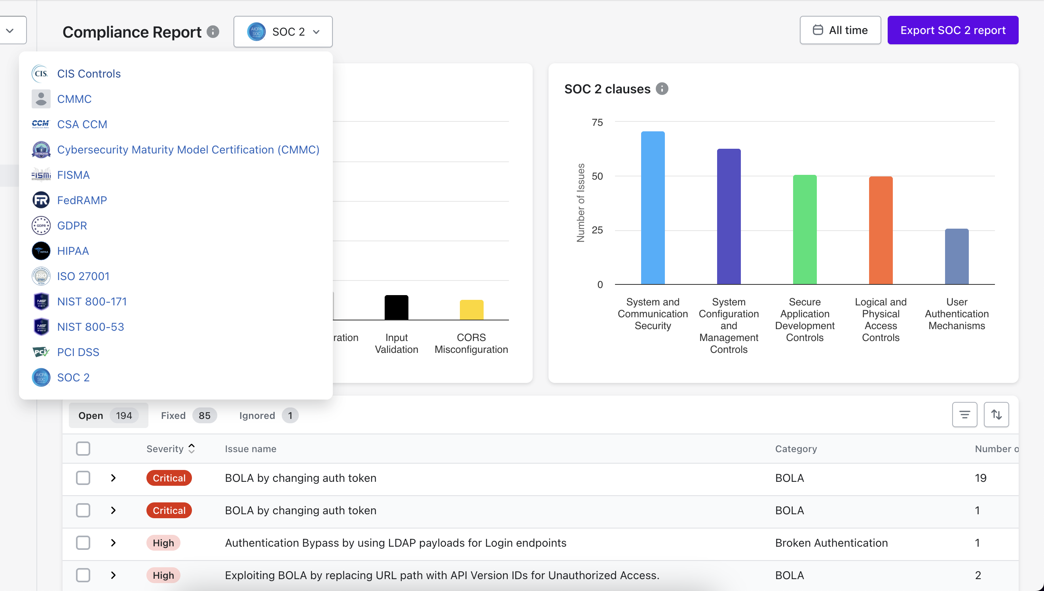Click the GDPR stars logo icon
Image resolution: width=1044 pixels, height=591 pixels.
[41, 226]
